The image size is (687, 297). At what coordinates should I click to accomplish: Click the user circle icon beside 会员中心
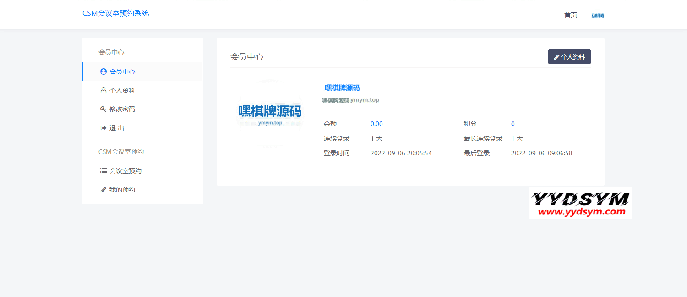[x=104, y=71]
